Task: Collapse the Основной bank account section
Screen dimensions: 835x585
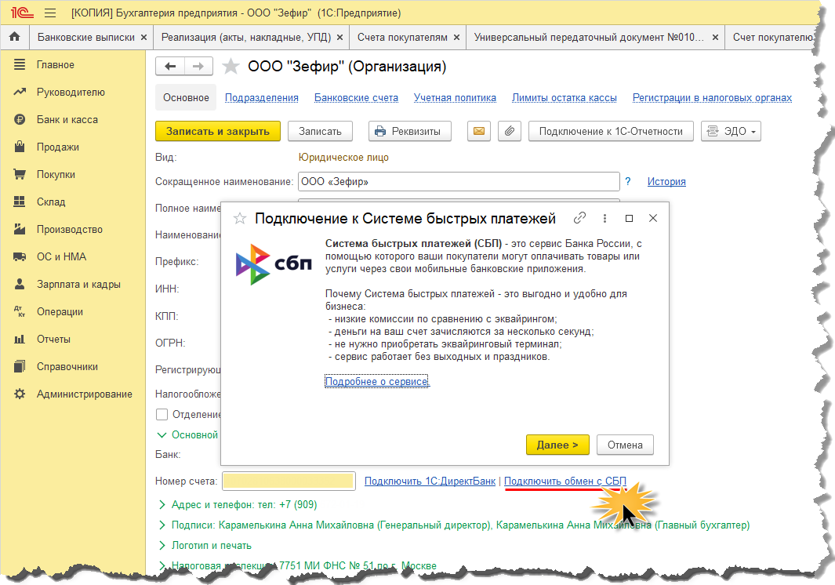Action: [162, 434]
